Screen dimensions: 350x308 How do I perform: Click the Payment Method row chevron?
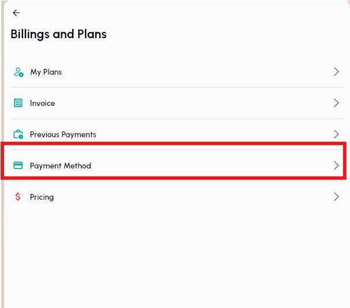pyautogui.click(x=336, y=166)
